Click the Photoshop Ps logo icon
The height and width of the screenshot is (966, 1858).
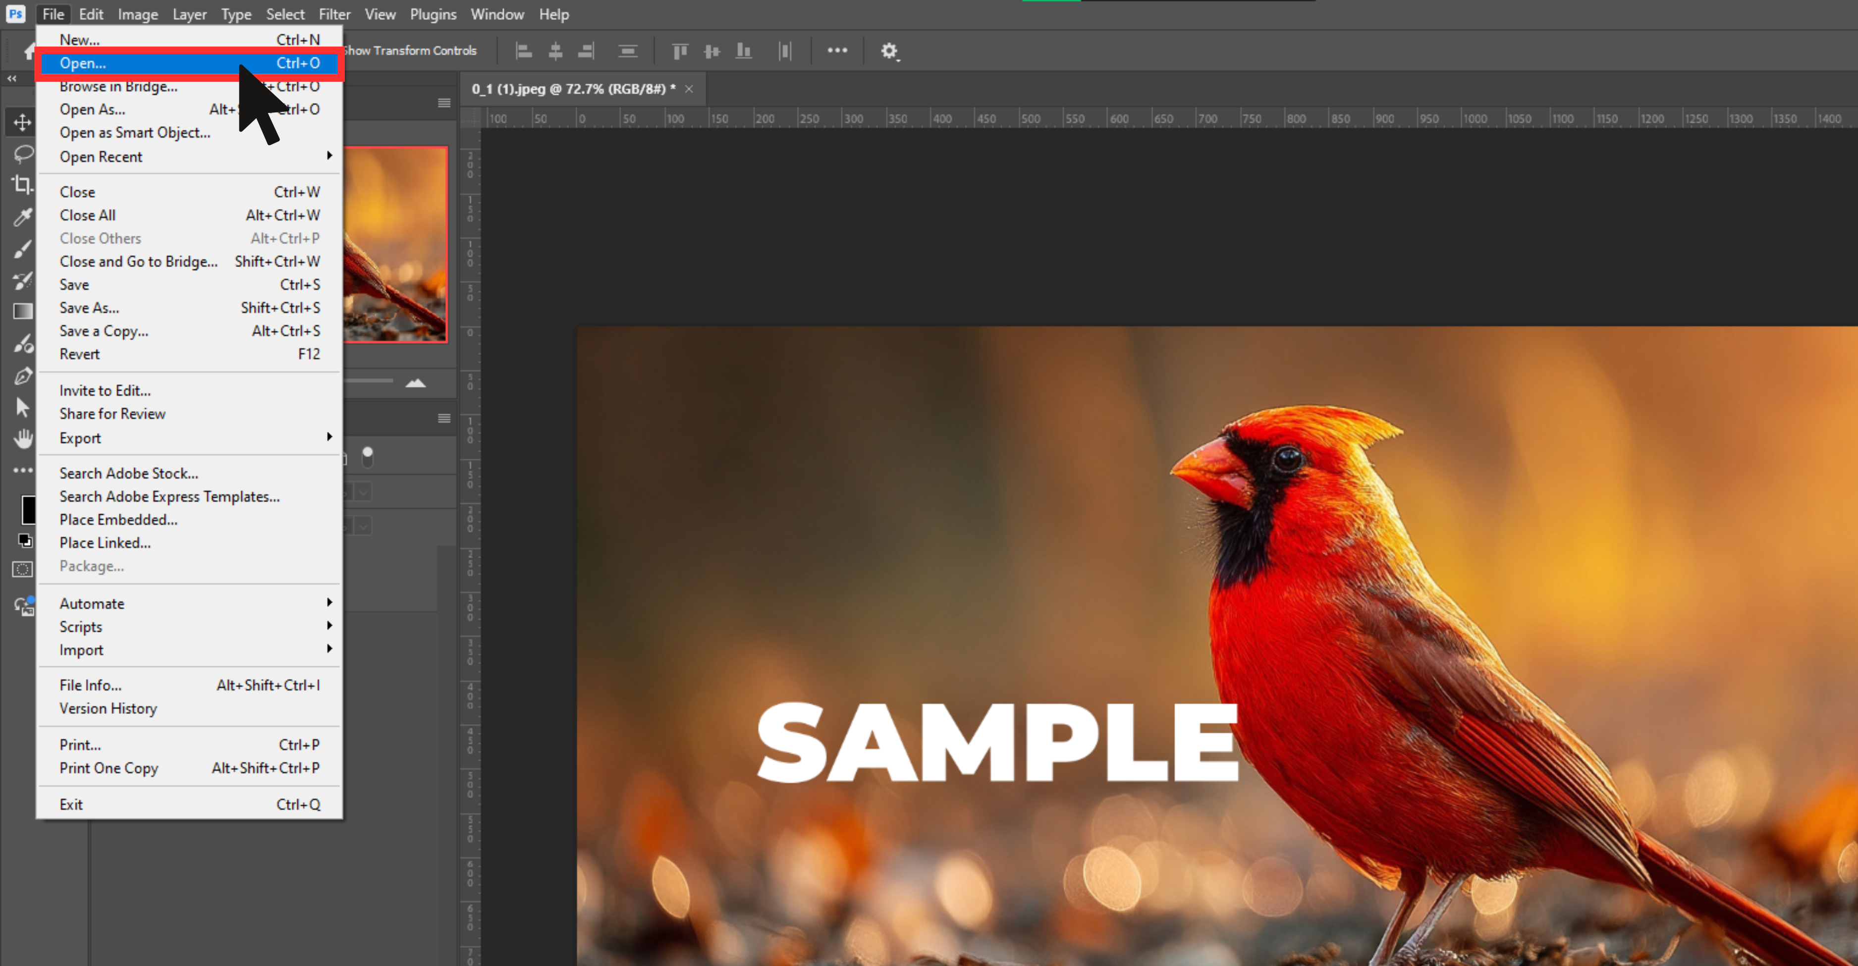coord(15,14)
